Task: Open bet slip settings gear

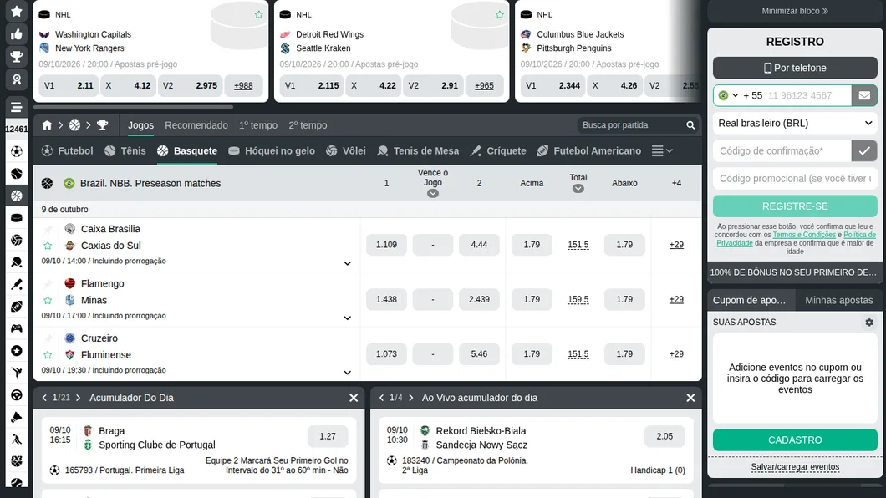Action: tap(869, 323)
